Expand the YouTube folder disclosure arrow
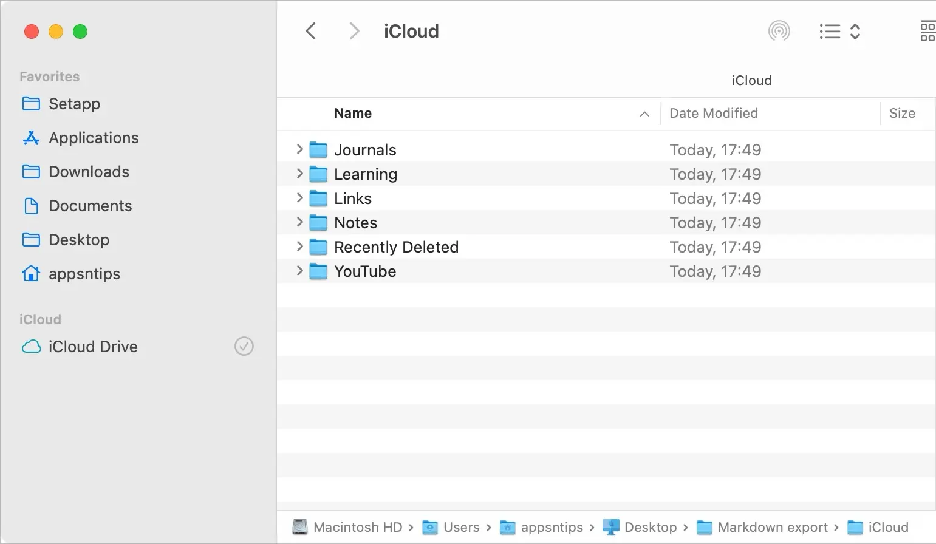The width and height of the screenshot is (936, 544). click(x=299, y=271)
